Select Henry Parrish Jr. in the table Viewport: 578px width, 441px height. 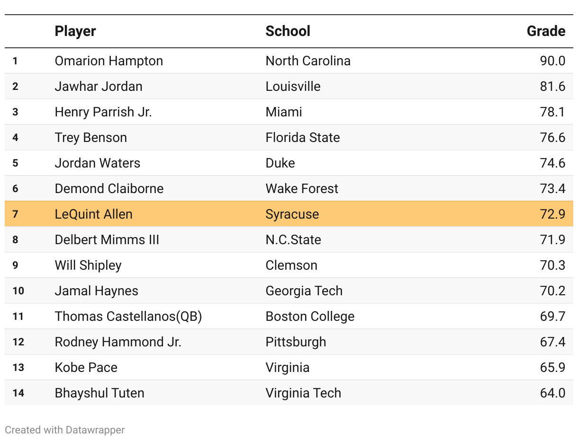pyautogui.click(x=103, y=112)
